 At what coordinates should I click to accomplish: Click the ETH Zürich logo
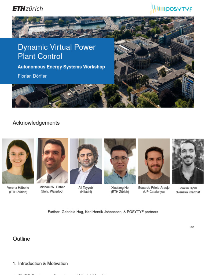coord(28,8)
